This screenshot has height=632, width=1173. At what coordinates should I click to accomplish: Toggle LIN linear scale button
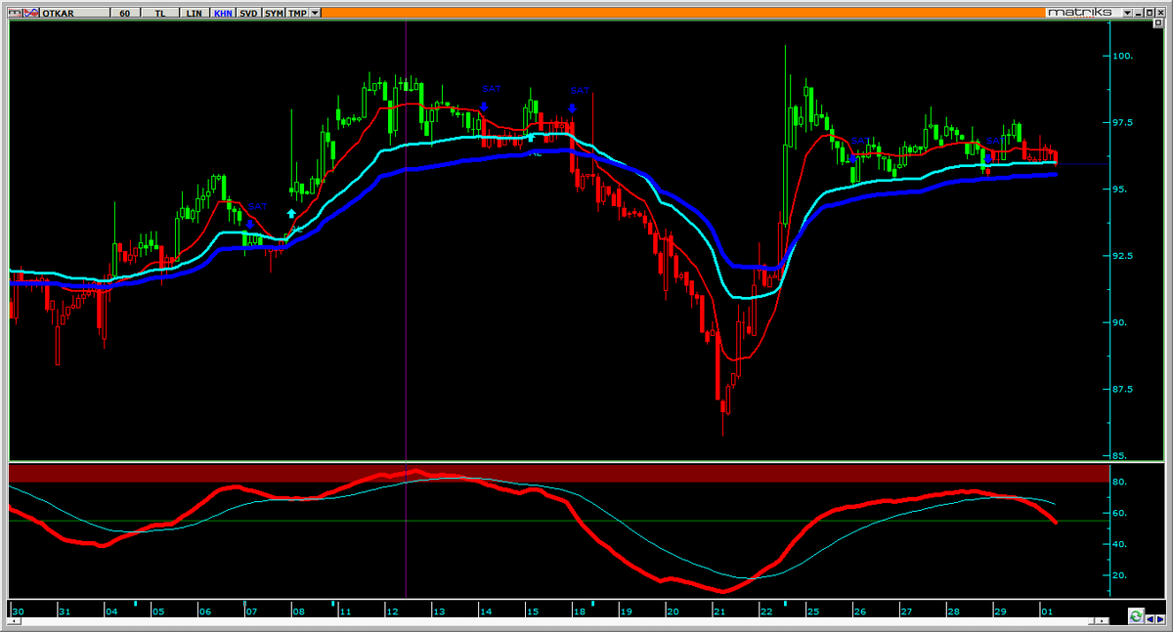click(194, 14)
